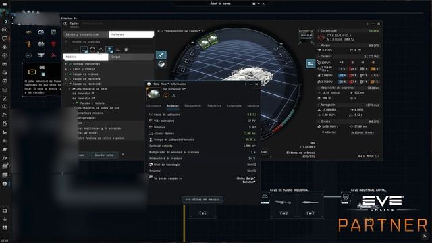The height and width of the screenshot is (243, 432).
Task: Open the Atributos tab in info window
Action: click(x=173, y=106)
